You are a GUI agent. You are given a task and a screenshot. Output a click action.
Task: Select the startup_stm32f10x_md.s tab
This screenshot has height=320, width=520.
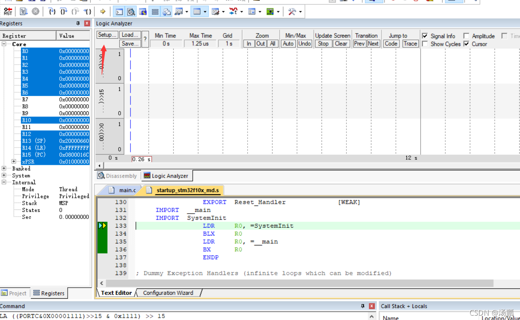point(184,190)
